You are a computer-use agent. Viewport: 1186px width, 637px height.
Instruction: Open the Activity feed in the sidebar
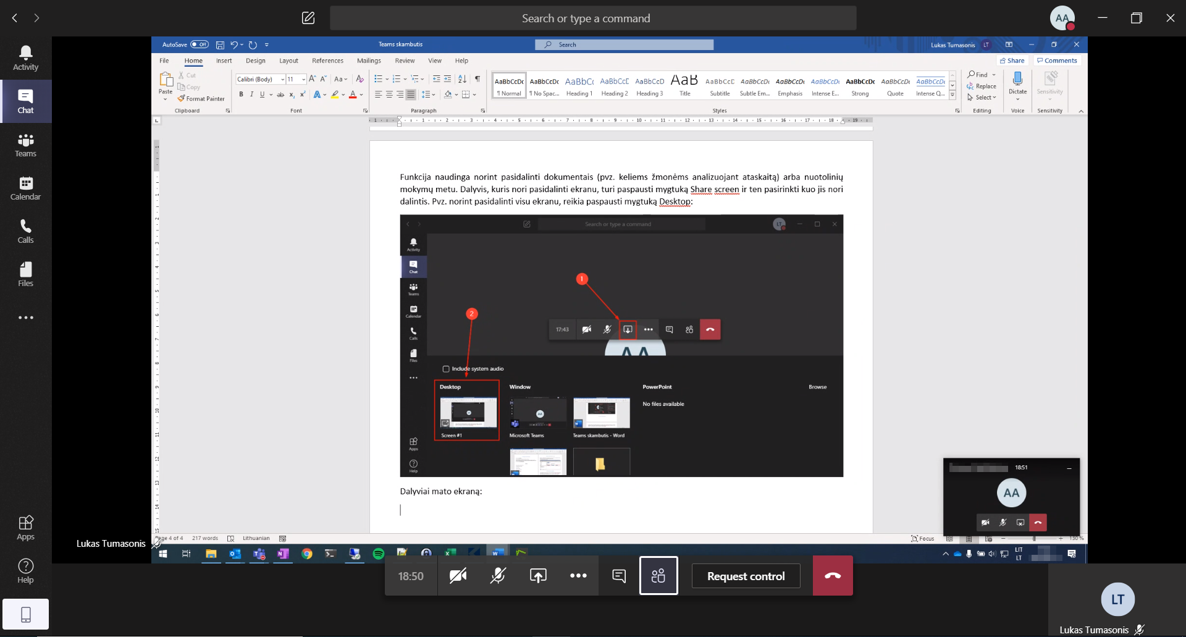tap(25, 58)
